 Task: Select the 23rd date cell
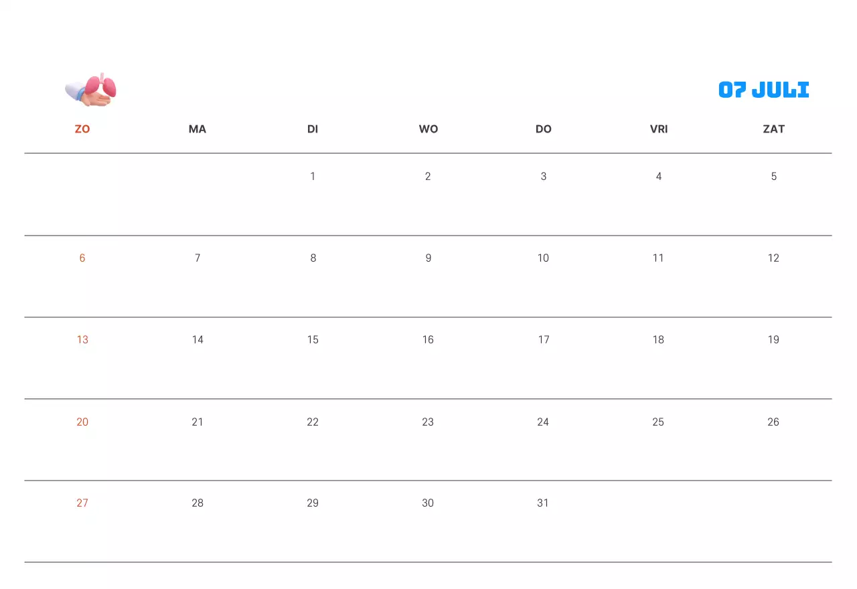tap(428, 422)
